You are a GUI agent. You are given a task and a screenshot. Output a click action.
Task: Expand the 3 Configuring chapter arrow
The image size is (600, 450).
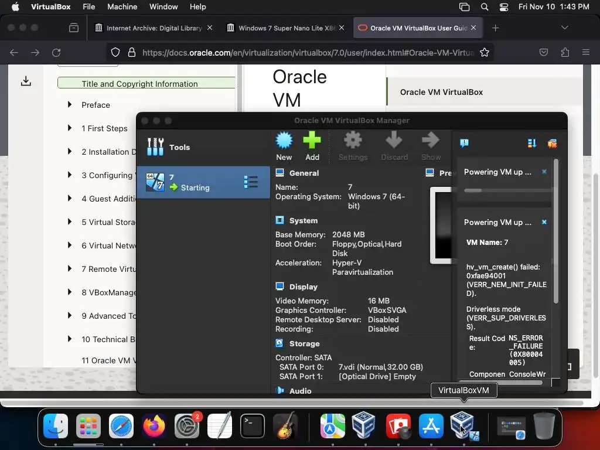pos(69,175)
